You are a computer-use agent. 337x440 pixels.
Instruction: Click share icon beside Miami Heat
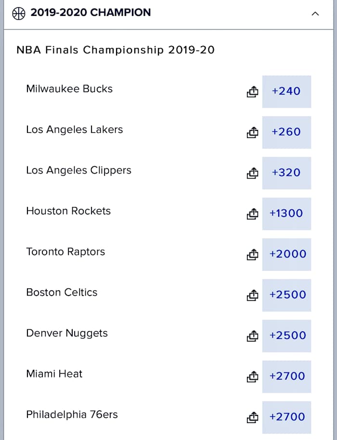pyautogui.click(x=253, y=376)
